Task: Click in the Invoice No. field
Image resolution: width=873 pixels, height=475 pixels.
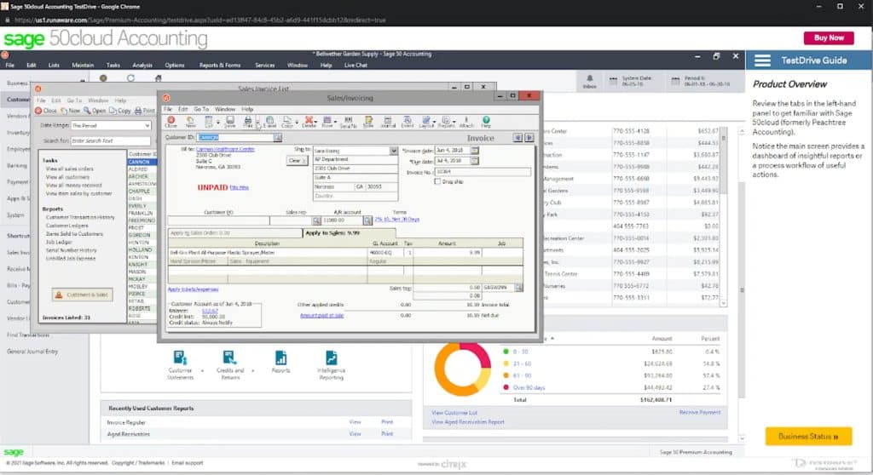Action: (x=483, y=173)
